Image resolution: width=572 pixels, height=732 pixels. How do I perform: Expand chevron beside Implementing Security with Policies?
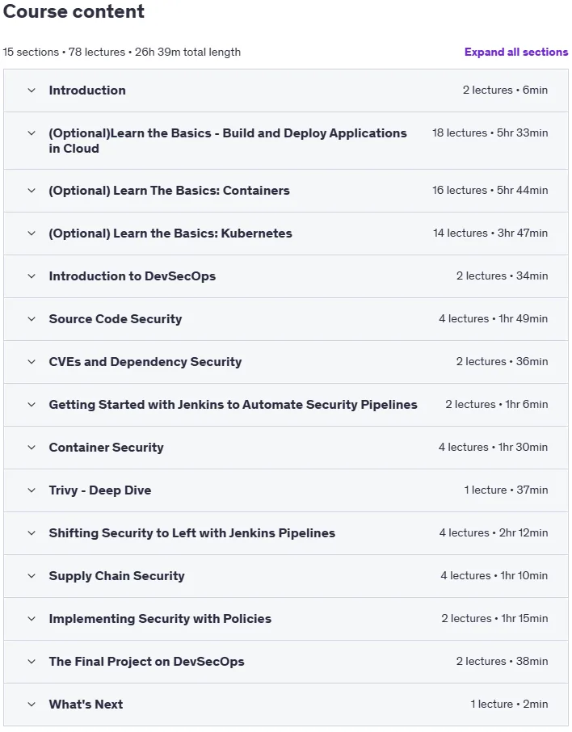click(32, 619)
